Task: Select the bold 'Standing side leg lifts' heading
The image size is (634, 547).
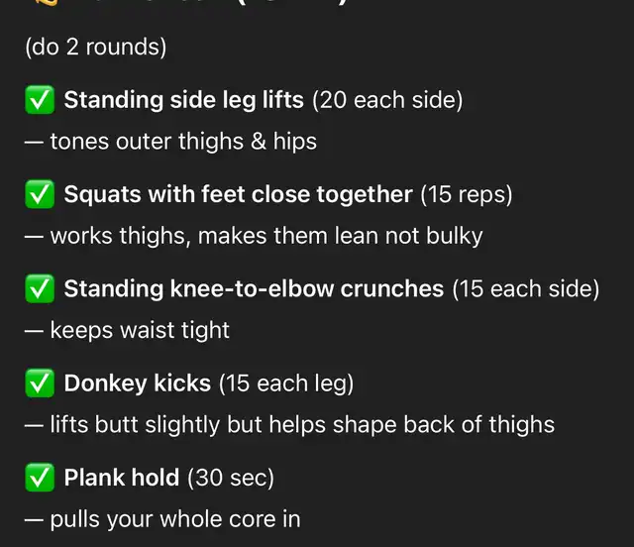Action: [x=183, y=100]
